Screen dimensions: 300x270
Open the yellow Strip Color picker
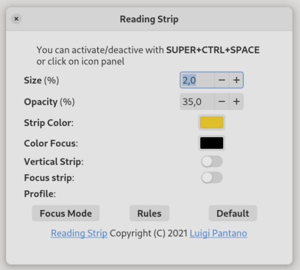click(211, 122)
